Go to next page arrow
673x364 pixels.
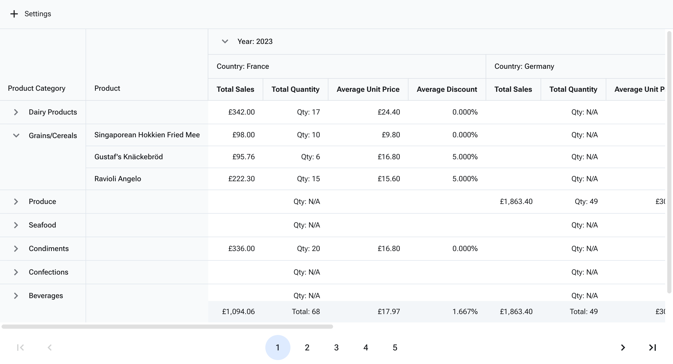click(x=623, y=348)
